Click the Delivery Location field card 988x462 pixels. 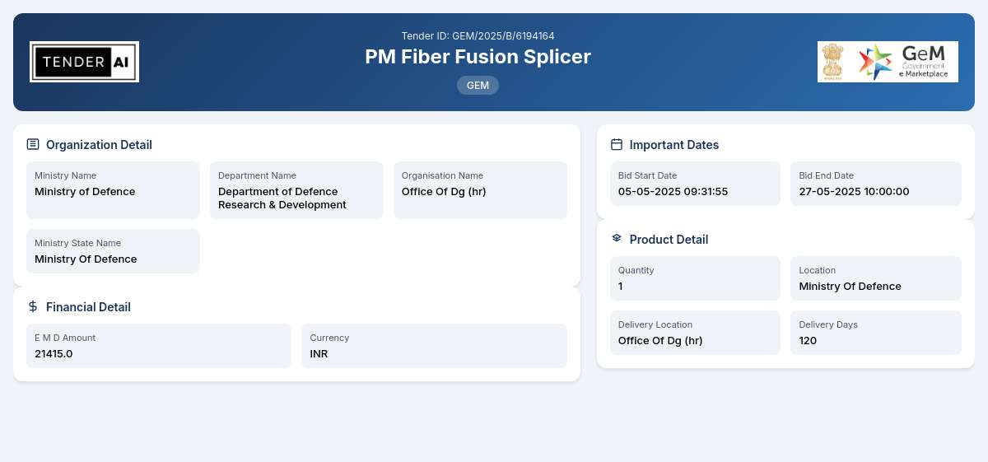point(695,333)
